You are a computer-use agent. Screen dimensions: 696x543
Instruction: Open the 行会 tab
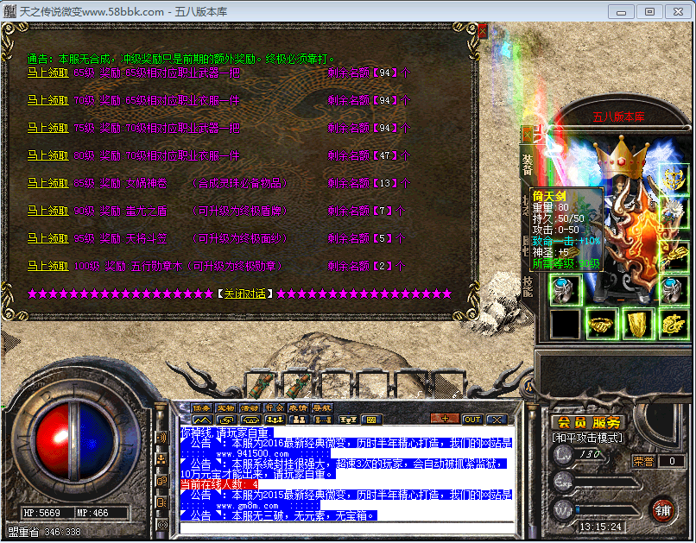[x=274, y=407]
